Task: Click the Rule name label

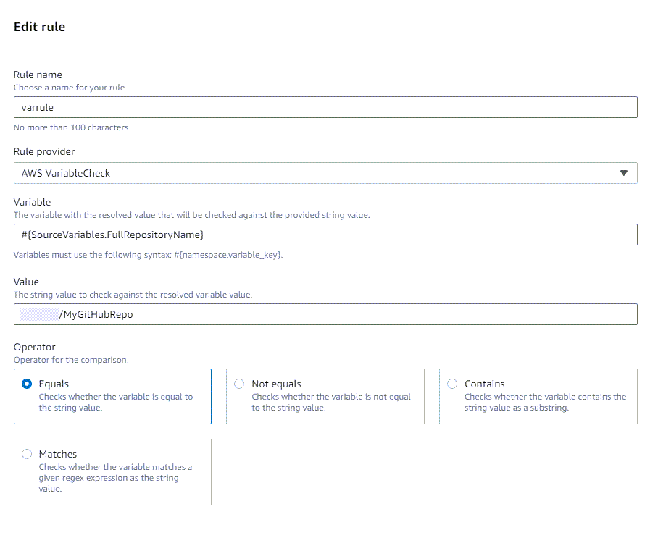Action: (x=38, y=75)
